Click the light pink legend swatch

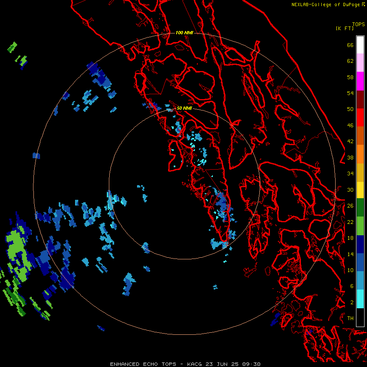click(360, 63)
